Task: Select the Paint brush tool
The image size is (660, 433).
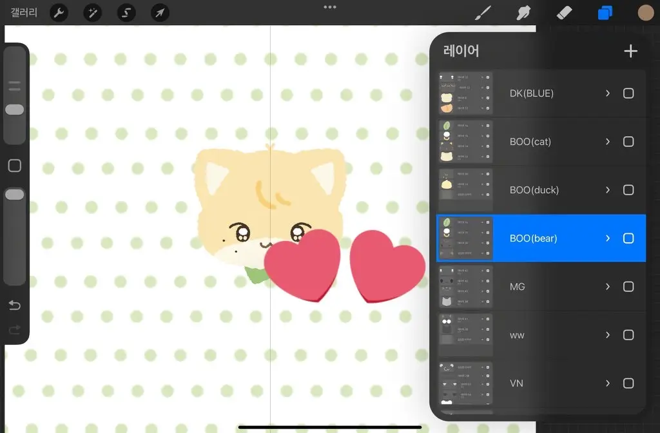Action: [483, 13]
